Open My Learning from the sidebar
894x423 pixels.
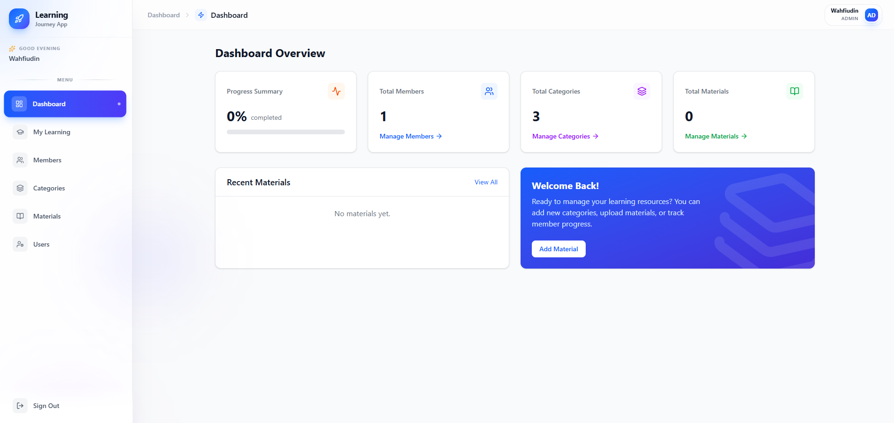[65, 132]
